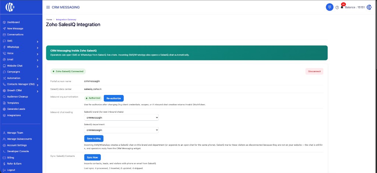Expand the SMS submenu chevron

coord(38,42)
